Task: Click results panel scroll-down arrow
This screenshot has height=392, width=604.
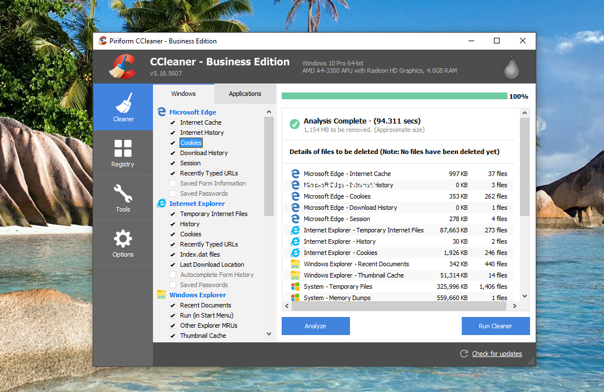Action: click(524, 296)
